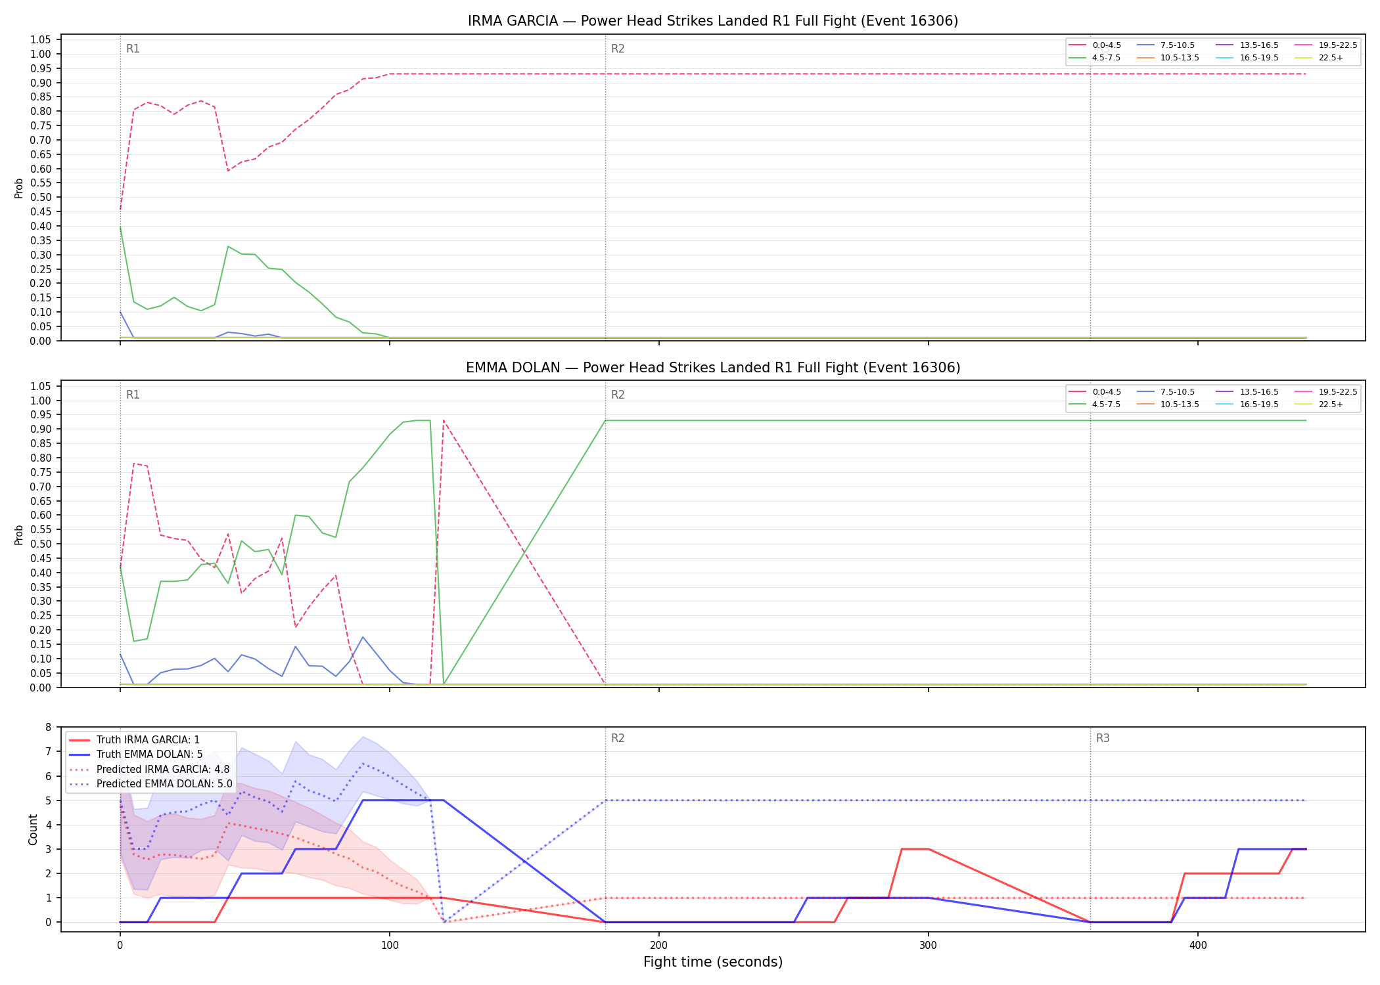Choose the 13.5-16.5 legend entry in the IRMA GARCIA chart
1380x985 pixels.
point(1248,45)
